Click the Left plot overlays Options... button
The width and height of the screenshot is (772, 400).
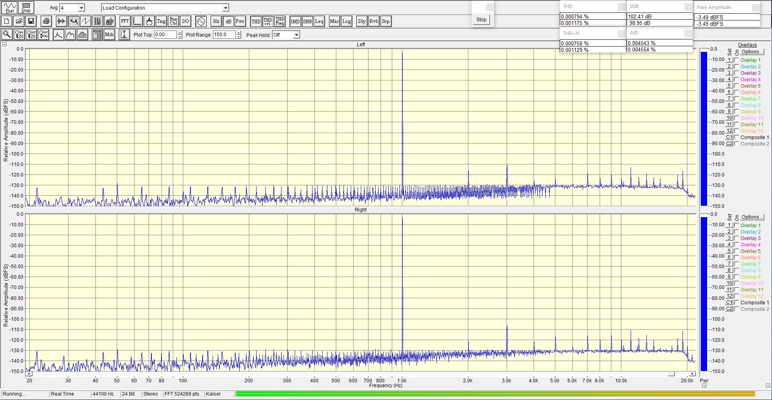tap(752, 52)
